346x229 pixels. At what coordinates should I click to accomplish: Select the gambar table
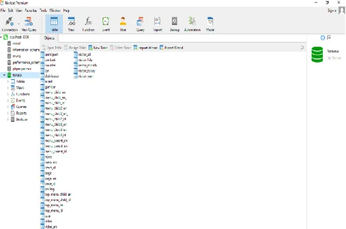[x=48, y=87]
